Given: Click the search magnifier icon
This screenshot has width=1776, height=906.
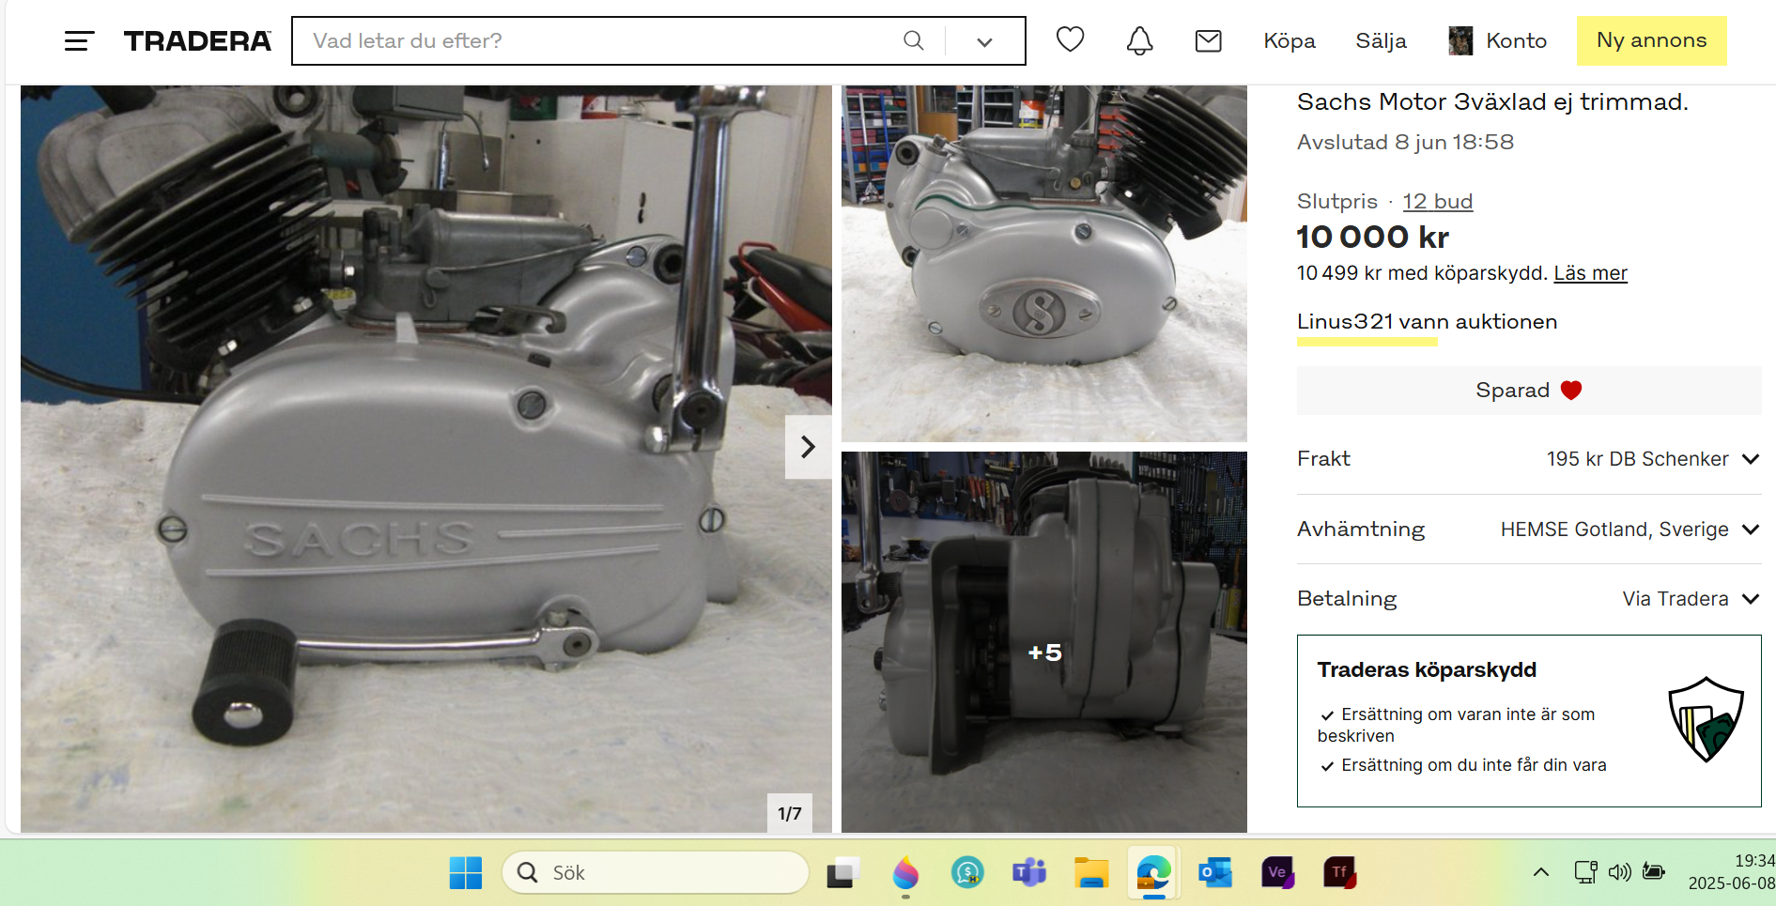Looking at the screenshot, I should click(913, 40).
